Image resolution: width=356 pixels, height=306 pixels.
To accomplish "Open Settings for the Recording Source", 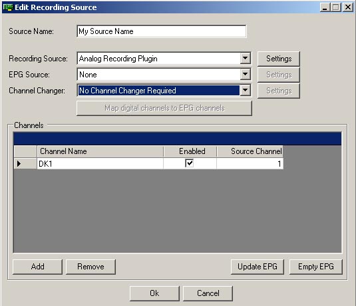I will point(279,59).
